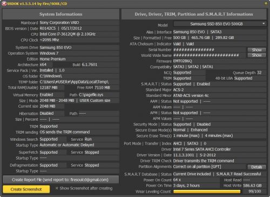
Task: Select the Firmware EMT02B6Q field
Action: click(220, 61)
